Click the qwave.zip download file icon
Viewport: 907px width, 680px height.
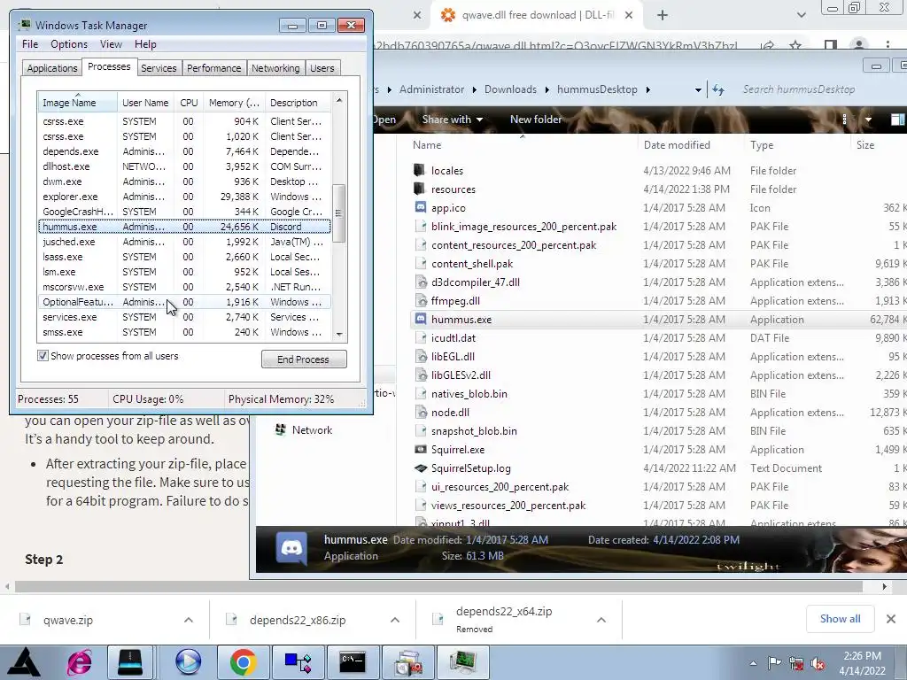click(25, 619)
